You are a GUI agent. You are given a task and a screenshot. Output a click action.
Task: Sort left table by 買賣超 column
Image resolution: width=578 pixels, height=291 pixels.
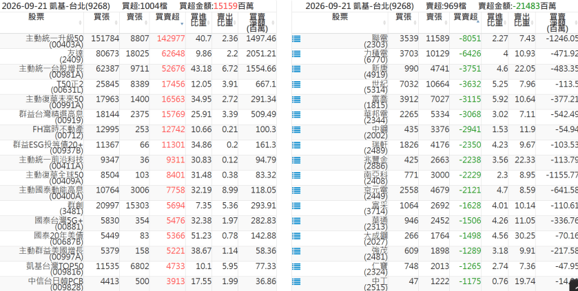pos(167,23)
